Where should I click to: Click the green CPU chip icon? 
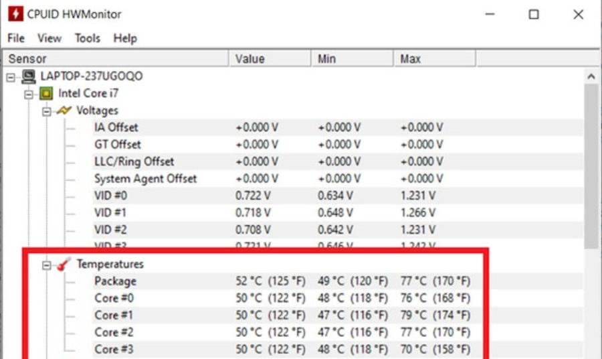tap(46, 93)
